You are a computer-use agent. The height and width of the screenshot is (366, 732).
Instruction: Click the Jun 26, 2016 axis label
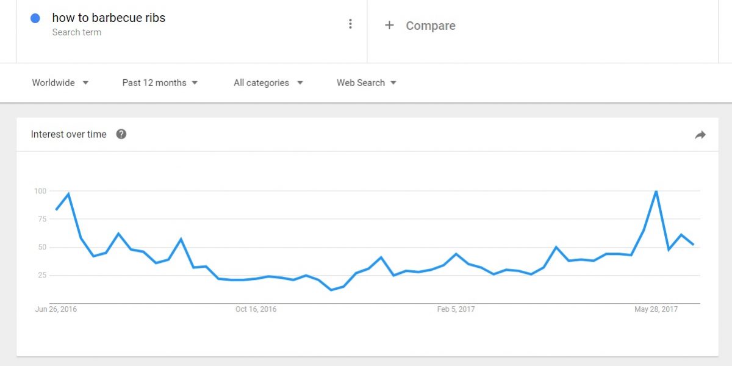pos(56,309)
